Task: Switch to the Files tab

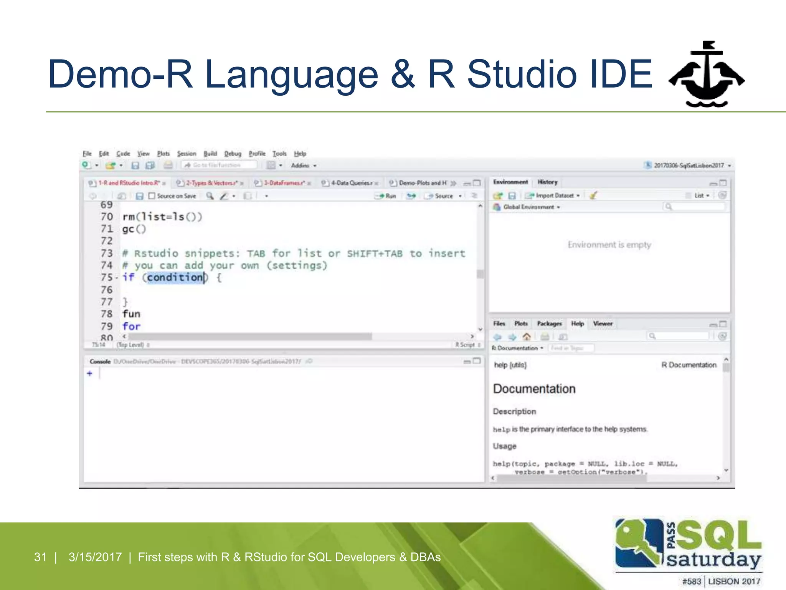Action: tap(499, 323)
